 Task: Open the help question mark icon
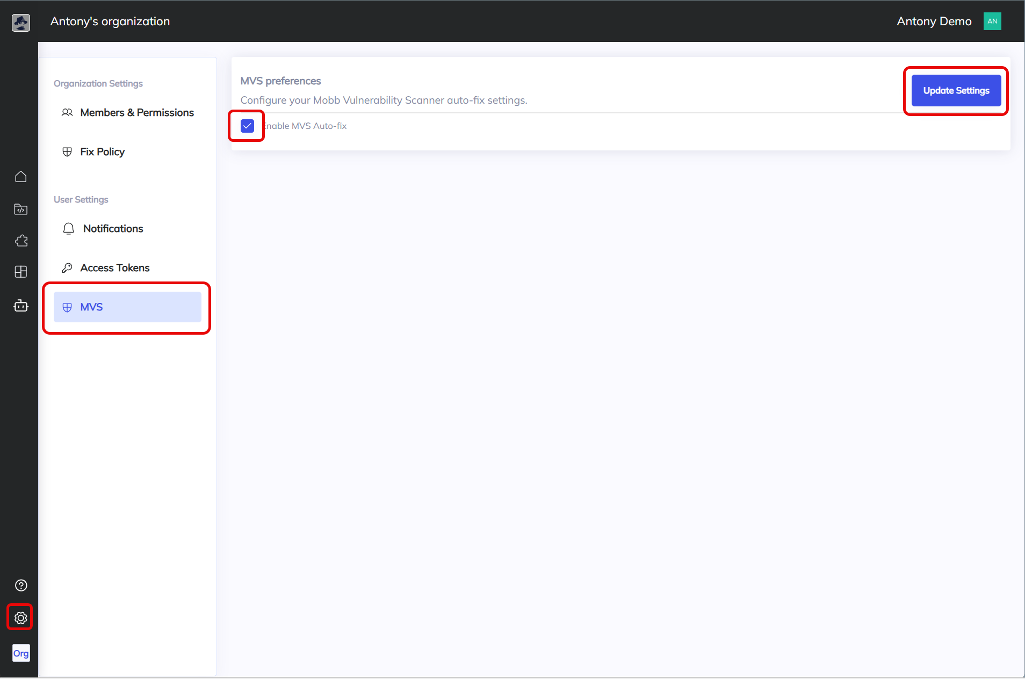click(21, 585)
